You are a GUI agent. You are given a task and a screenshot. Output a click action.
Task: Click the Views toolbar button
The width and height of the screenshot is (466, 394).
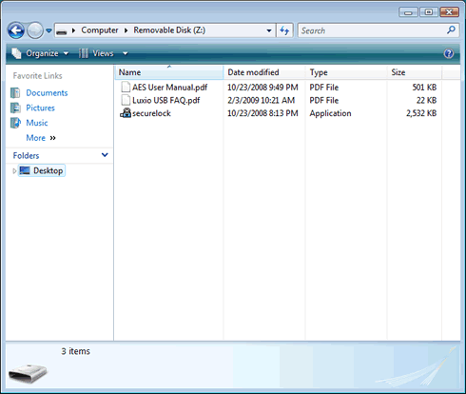(x=97, y=53)
